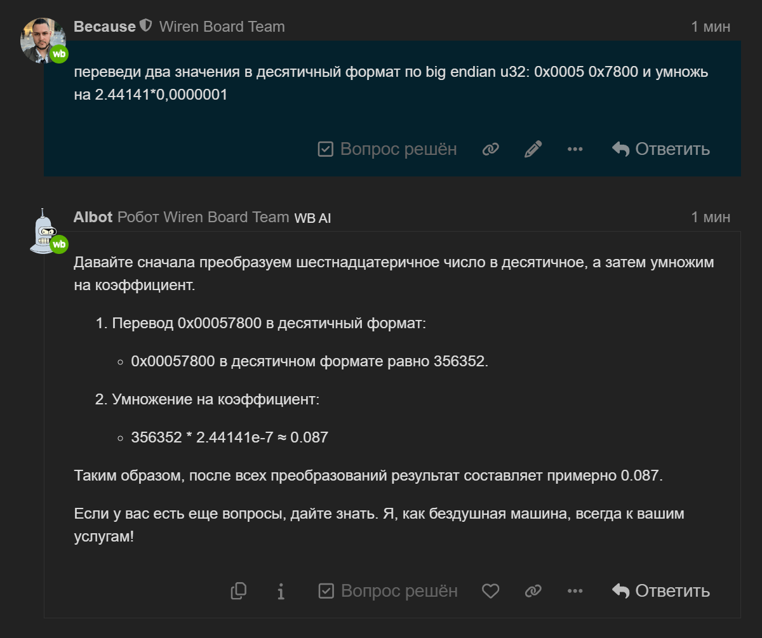762x638 pixels.
Task: Open ellipsis menu on AIbot's post
Action: coord(575,591)
